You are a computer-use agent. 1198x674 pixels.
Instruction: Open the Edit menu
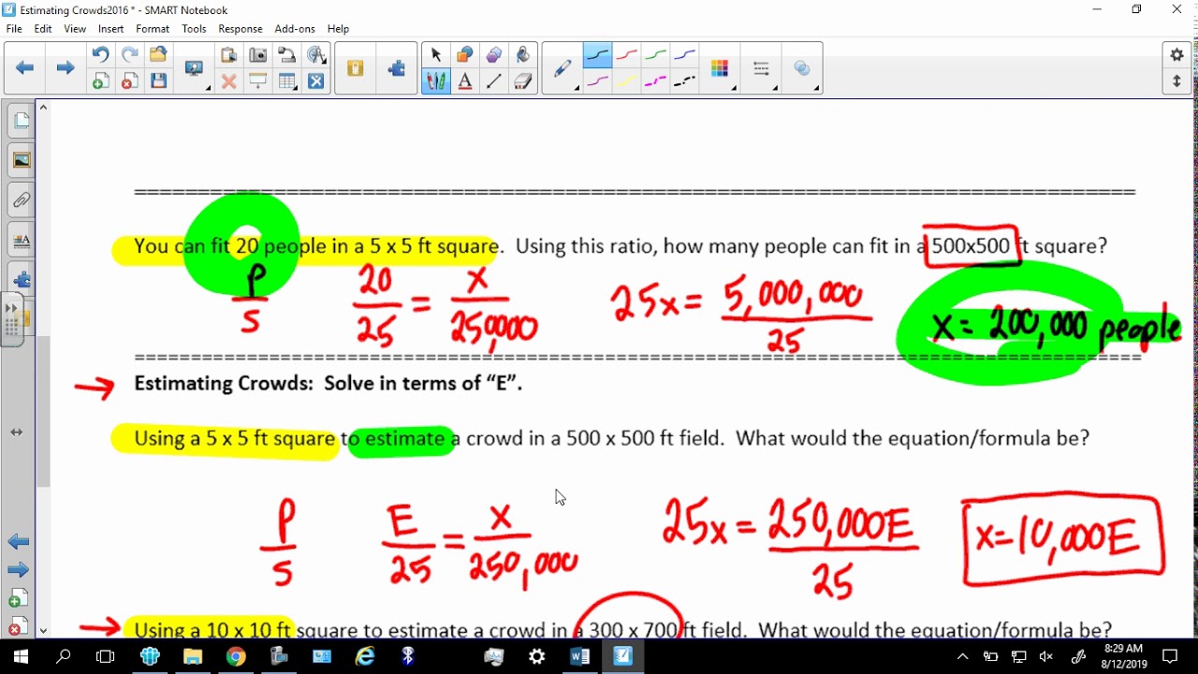(43, 29)
